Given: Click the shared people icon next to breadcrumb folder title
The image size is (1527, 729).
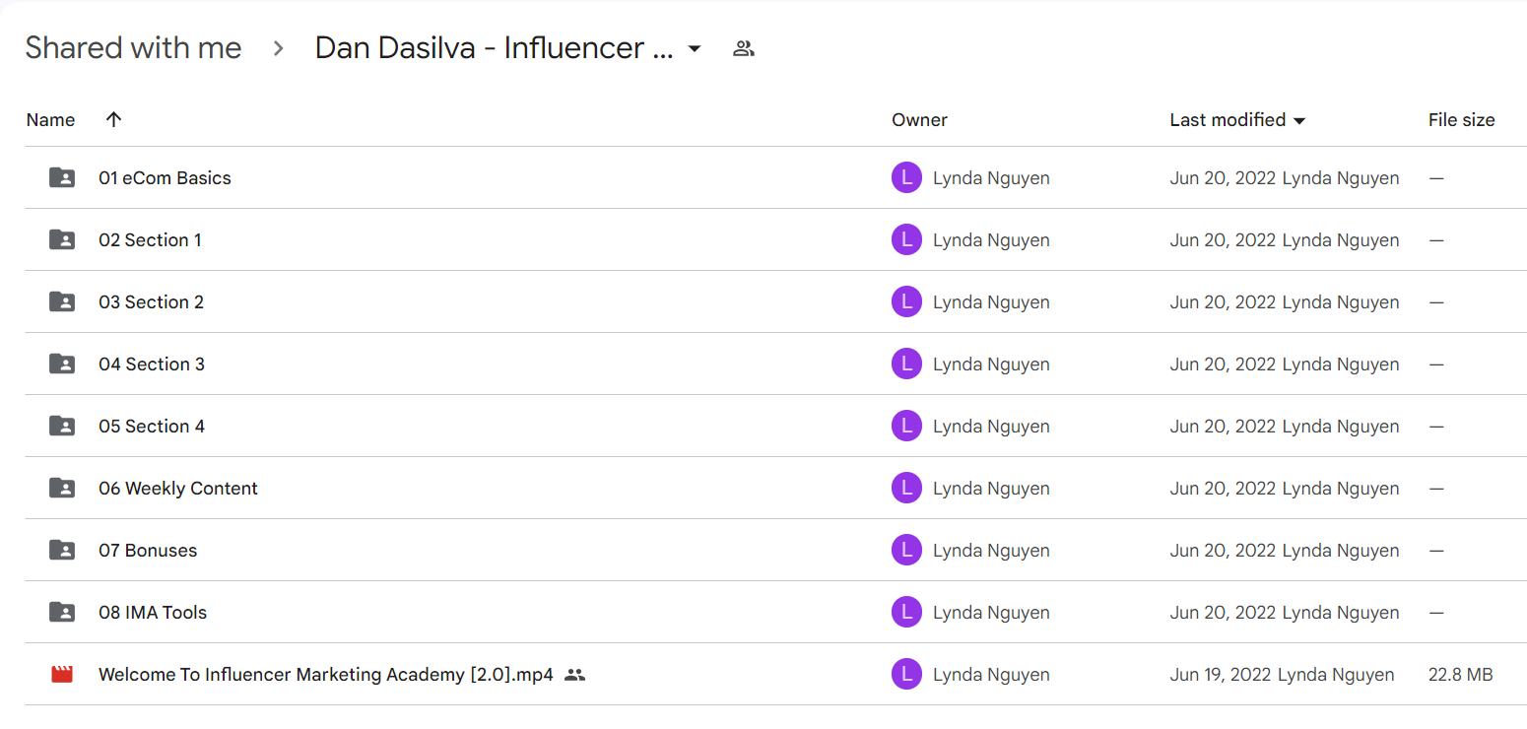Looking at the screenshot, I should click(744, 48).
